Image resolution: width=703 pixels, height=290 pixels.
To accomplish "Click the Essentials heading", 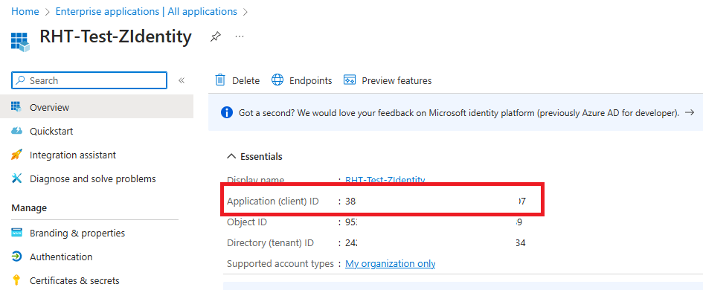I will [261, 156].
